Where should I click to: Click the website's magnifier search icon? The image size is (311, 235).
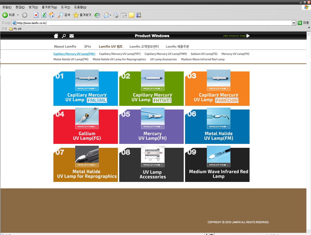[64, 36]
